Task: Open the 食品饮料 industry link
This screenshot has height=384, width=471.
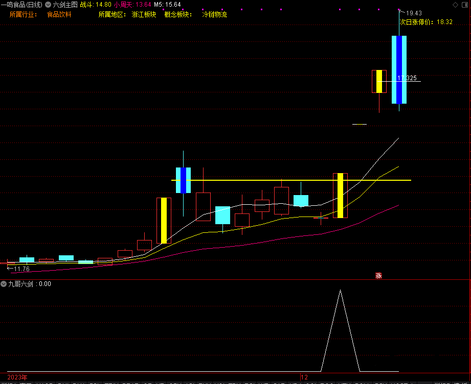Action: click(x=59, y=14)
